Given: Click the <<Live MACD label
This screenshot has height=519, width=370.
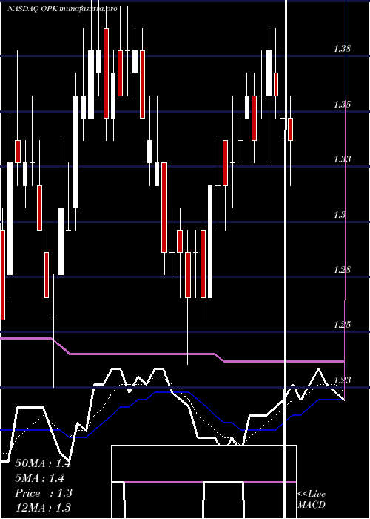Looking at the screenshot, I should pyautogui.click(x=312, y=500).
